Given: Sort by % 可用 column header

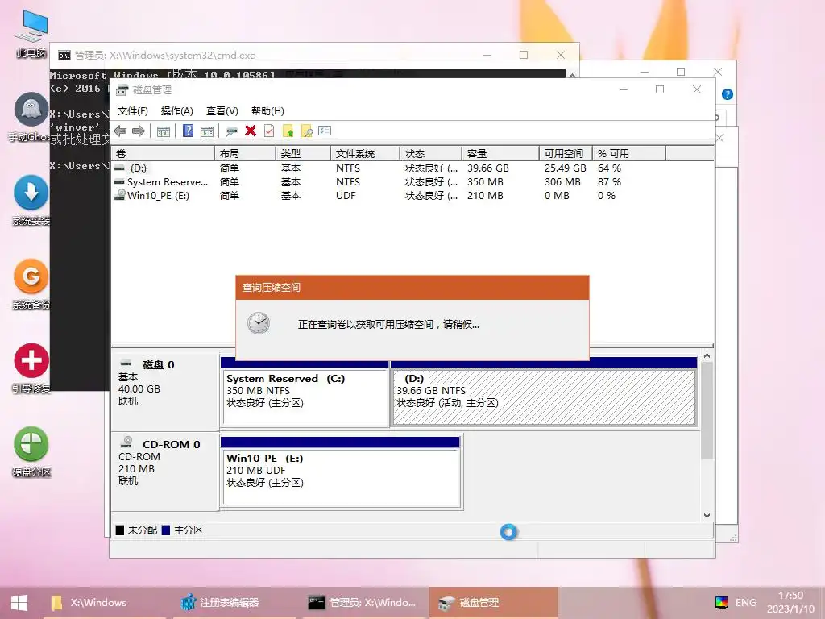Looking at the screenshot, I should [629, 153].
